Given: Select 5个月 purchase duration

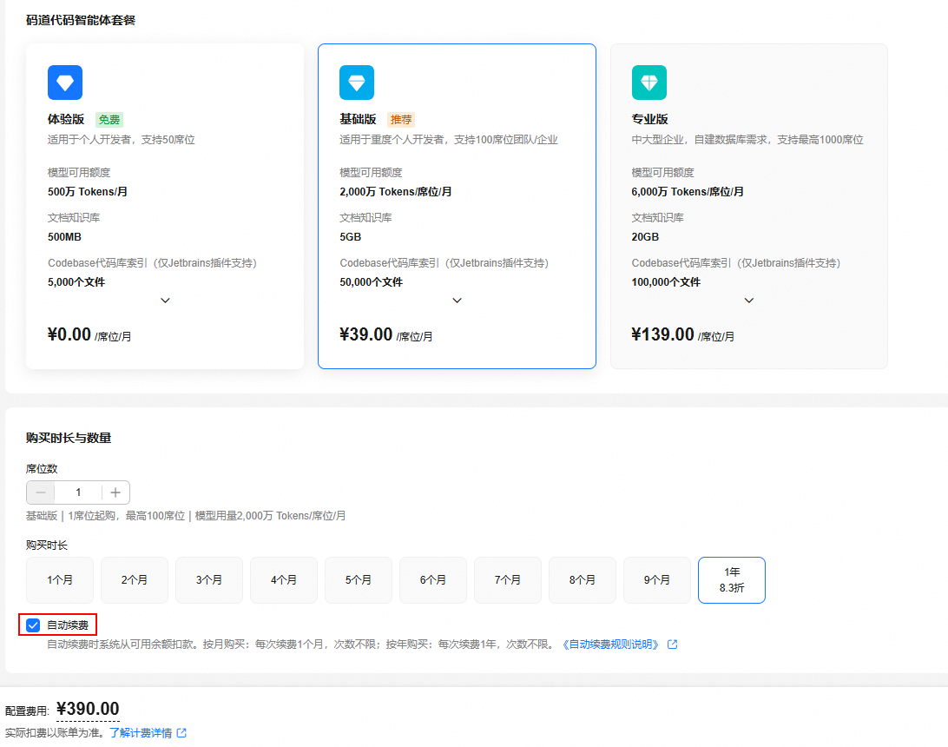Looking at the screenshot, I should pyautogui.click(x=359, y=580).
